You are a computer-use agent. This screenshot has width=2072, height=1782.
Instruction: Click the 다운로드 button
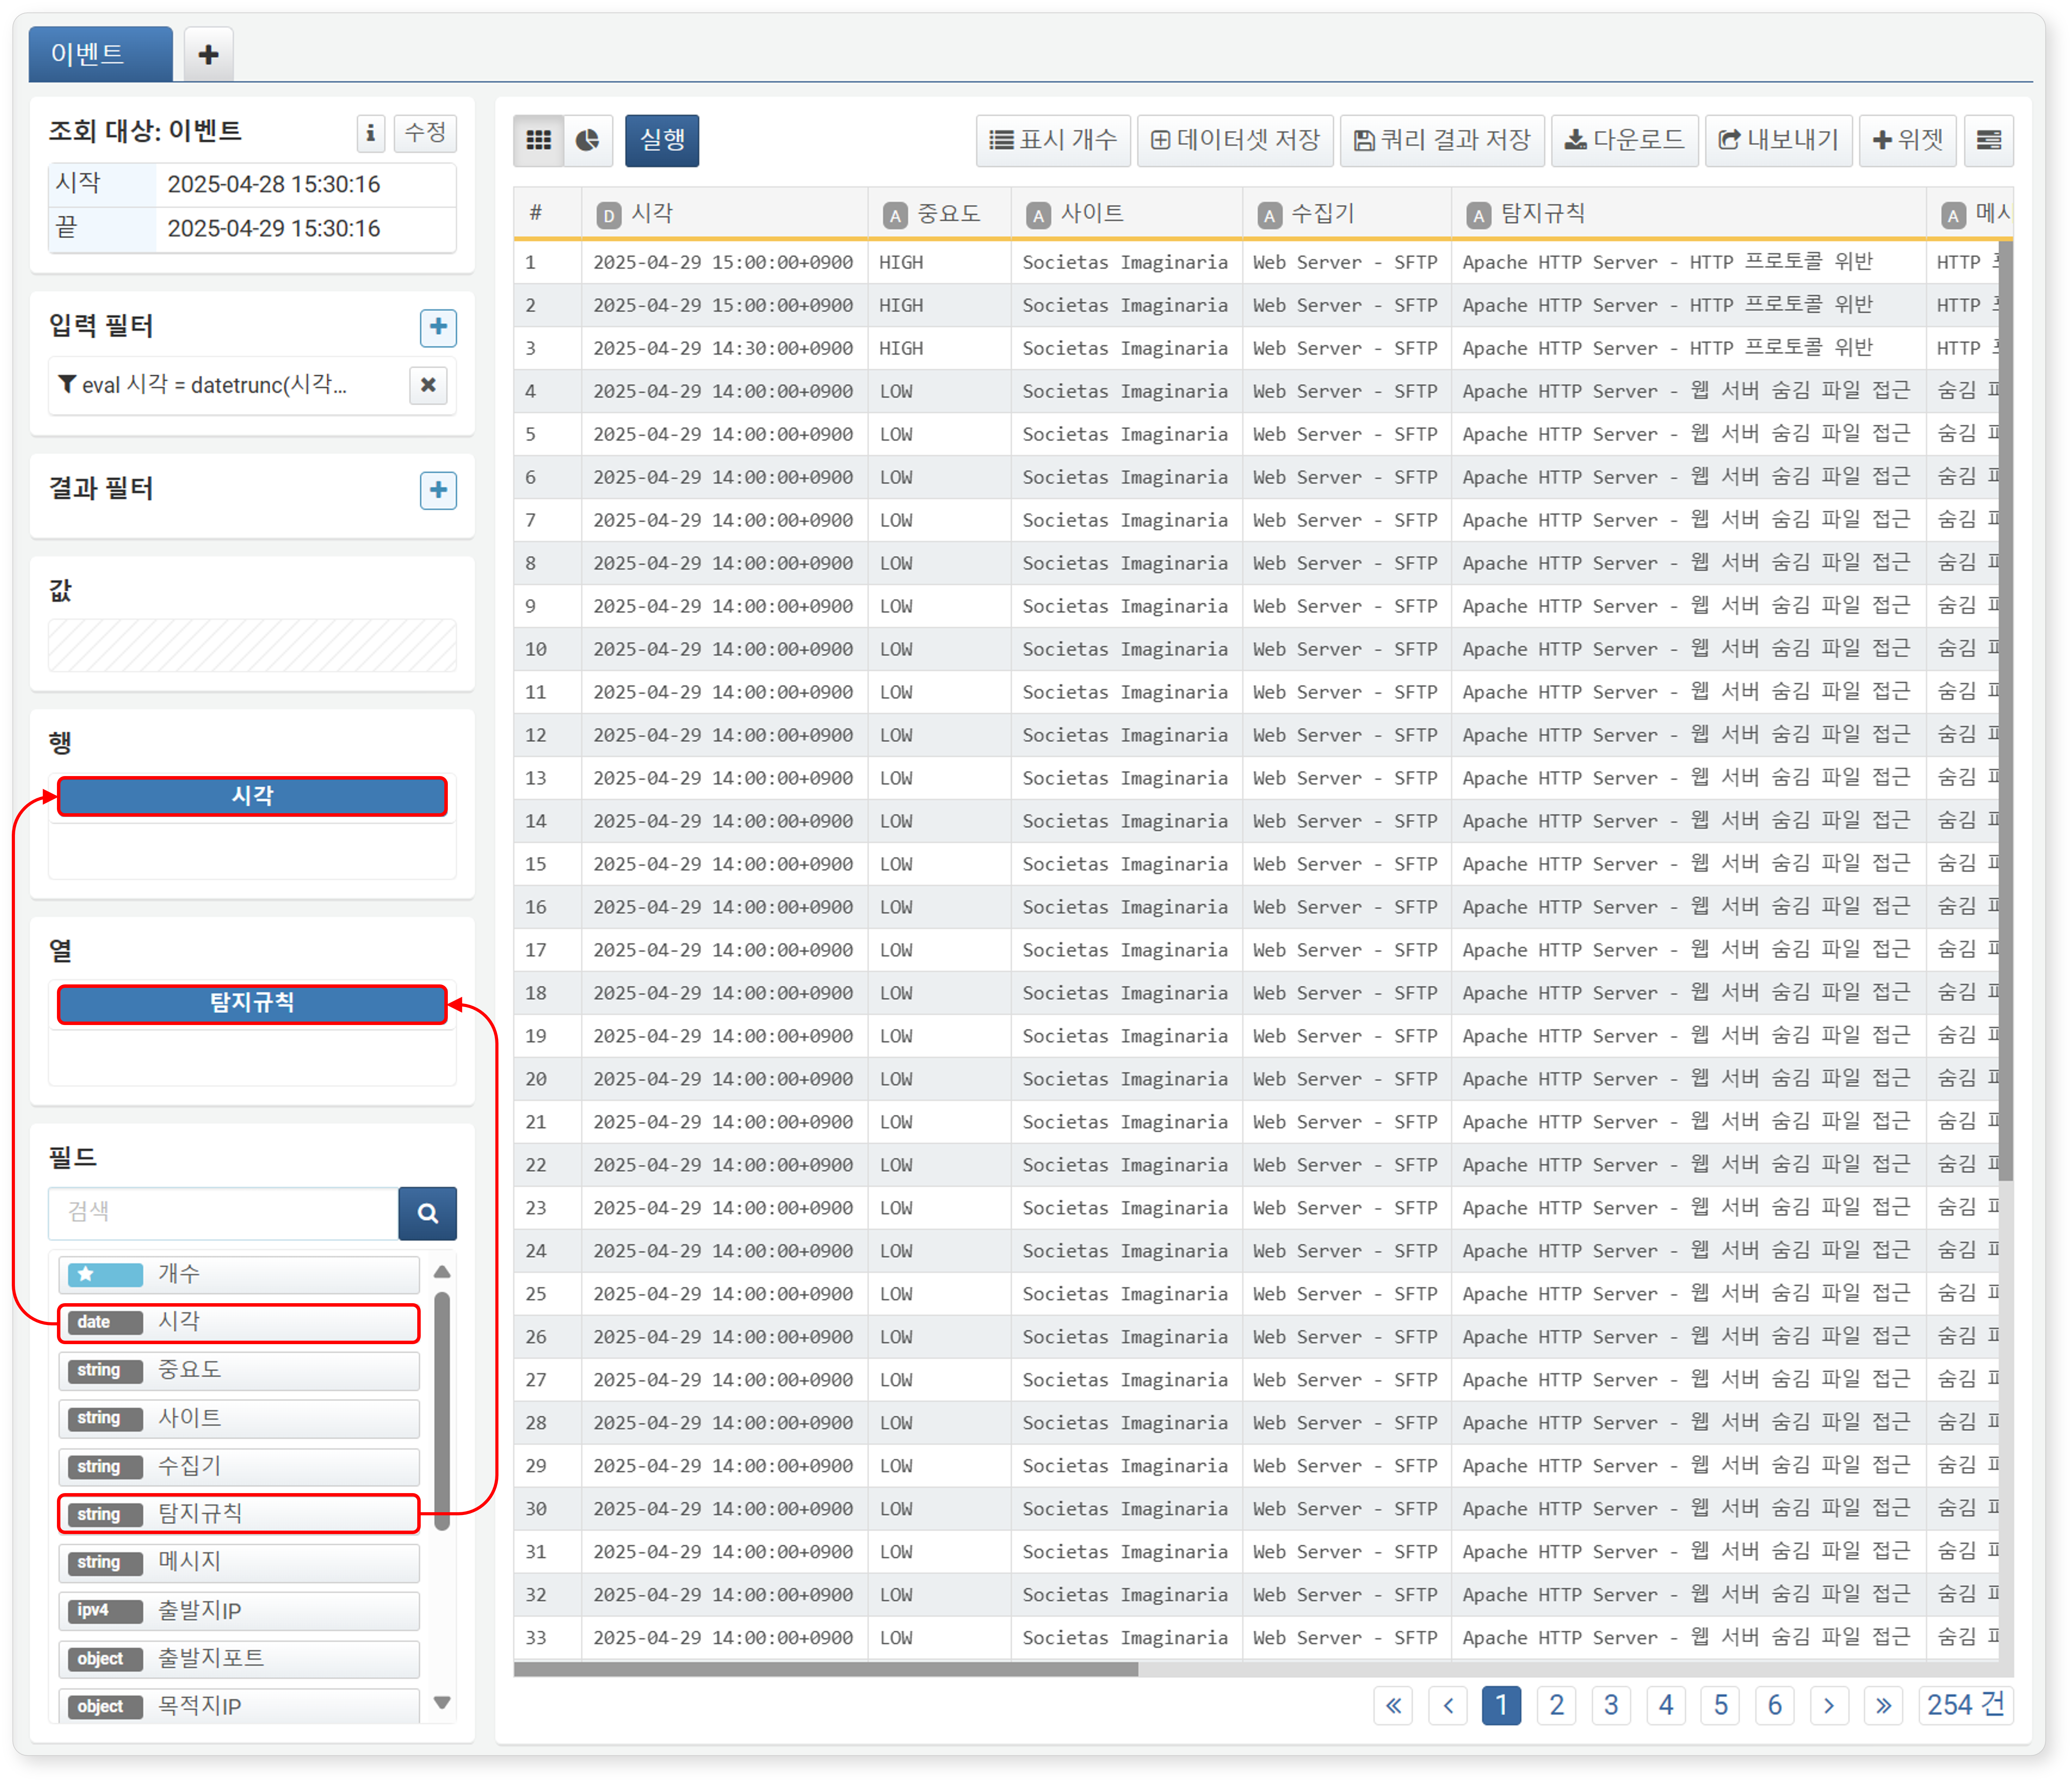1625,140
